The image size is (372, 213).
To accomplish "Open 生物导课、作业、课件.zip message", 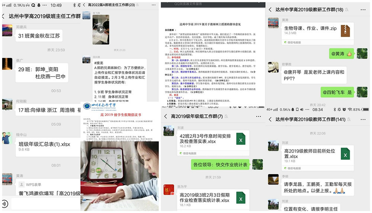I will [317, 33].
